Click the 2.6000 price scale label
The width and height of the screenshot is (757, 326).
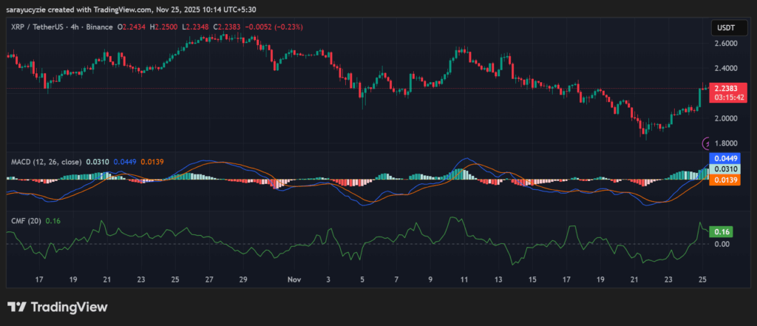(724, 44)
